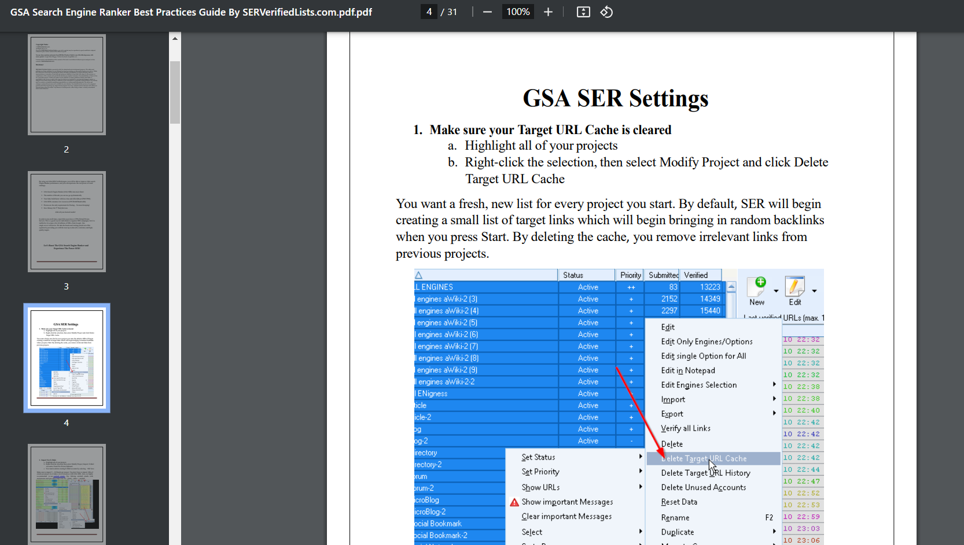
Task: Expand the Edit Engines Selection submenu arrow
Action: 774,384
